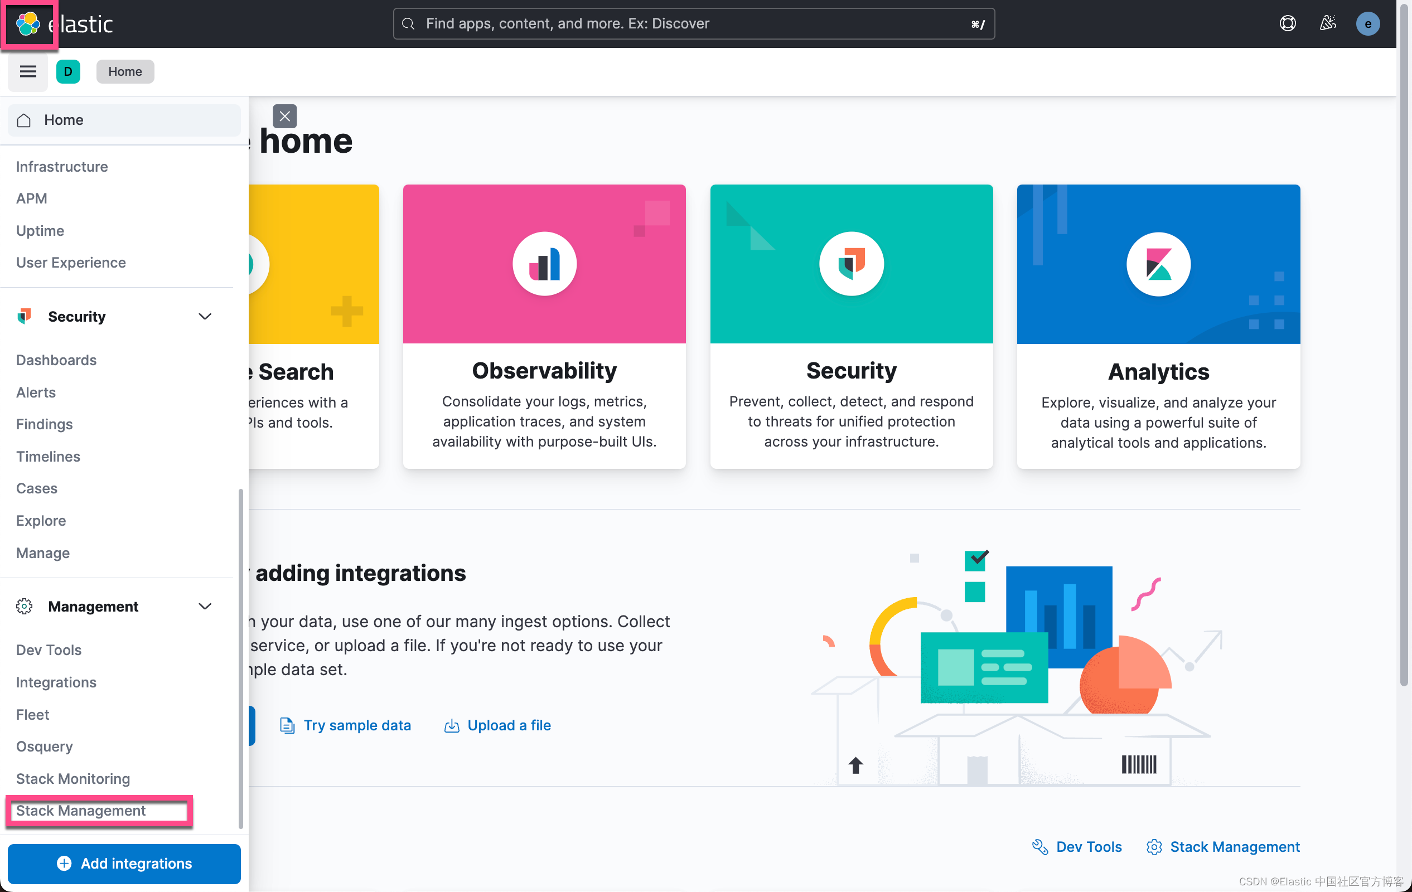Image resolution: width=1412 pixels, height=892 pixels.
Task: Click the Home breadcrumb
Action: [x=125, y=71]
